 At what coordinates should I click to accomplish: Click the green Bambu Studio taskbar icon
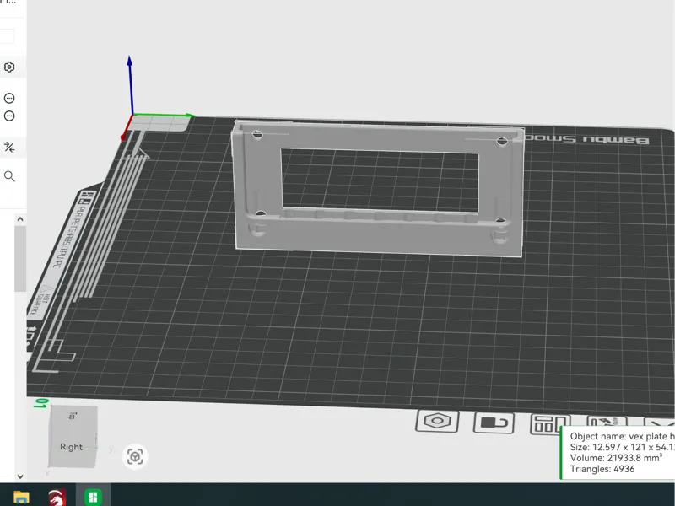[x=93, y=497]
